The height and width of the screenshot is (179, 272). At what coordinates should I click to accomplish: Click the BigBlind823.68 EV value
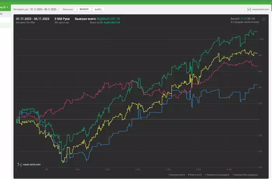(x=112, y=23)
